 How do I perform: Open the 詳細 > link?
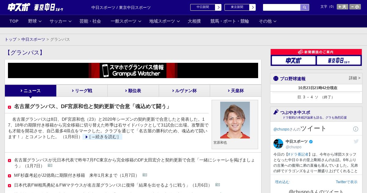[x=355, y=78]
